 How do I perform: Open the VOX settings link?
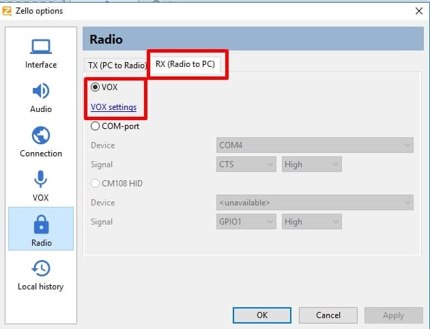tap(113, 107)
